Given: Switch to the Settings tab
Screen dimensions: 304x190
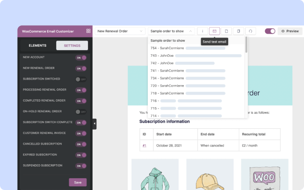Looking at the screenshot, I should 72,45.
